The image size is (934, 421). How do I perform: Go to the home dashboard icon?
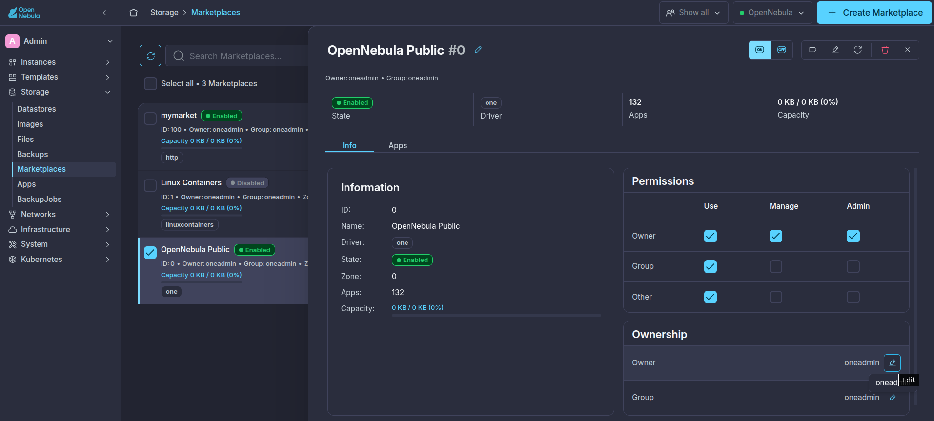134,13
